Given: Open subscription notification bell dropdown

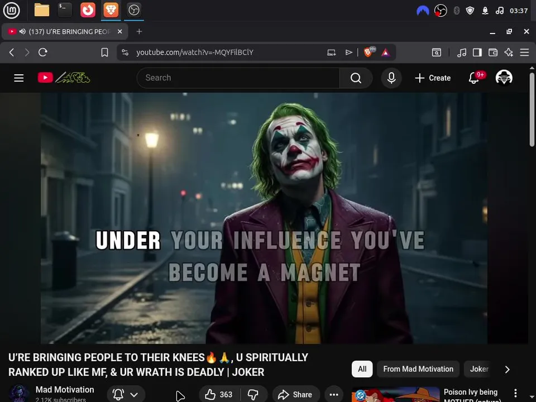Looking at the screenshot, I should (126, 395).
